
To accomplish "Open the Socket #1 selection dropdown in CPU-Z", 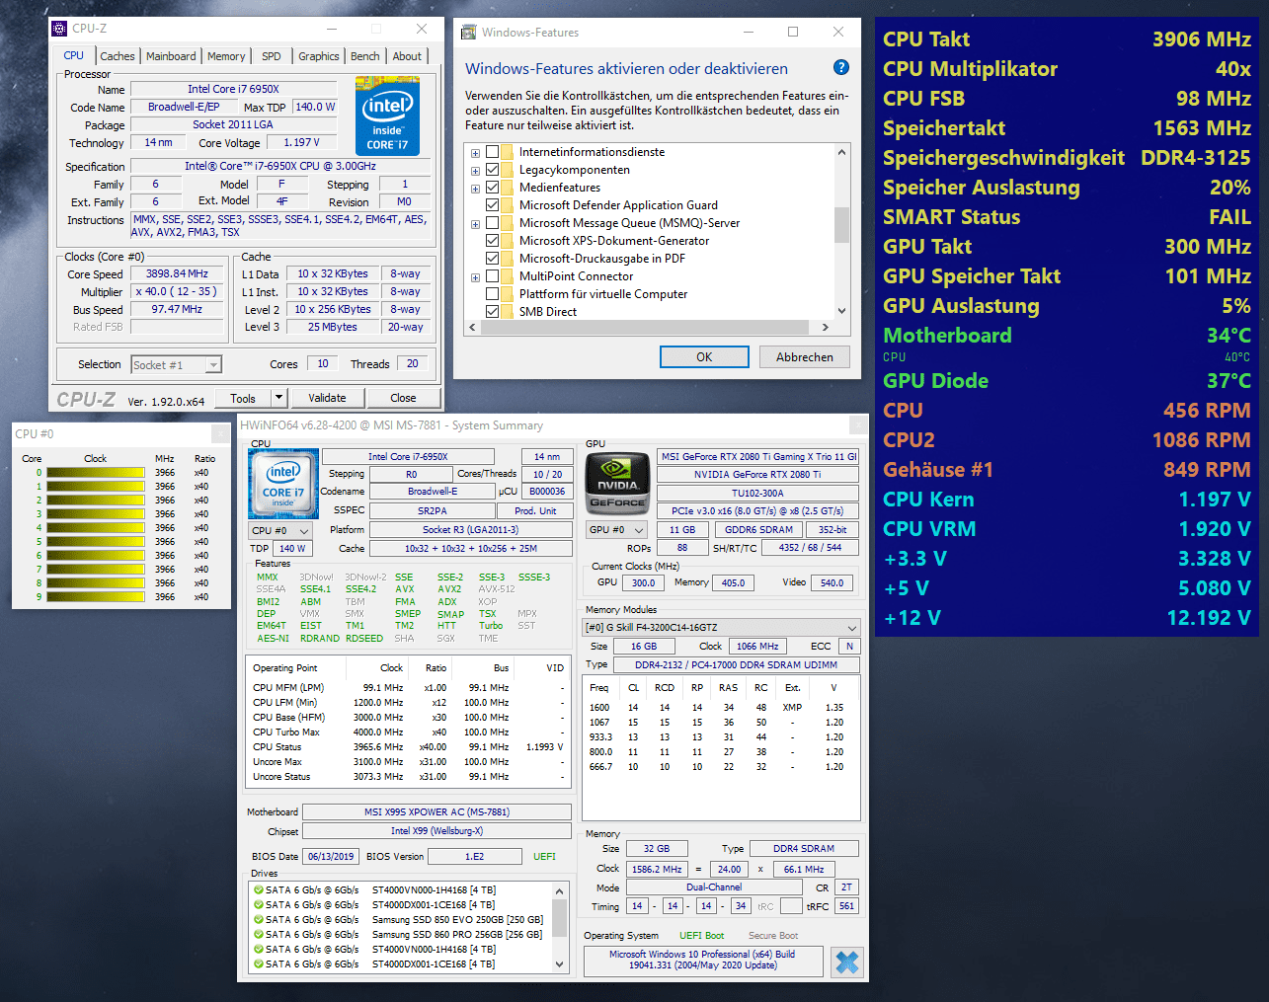I will 213,365.
